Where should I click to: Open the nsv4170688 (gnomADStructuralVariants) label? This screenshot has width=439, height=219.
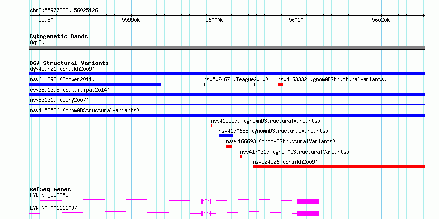pos(273,131)
